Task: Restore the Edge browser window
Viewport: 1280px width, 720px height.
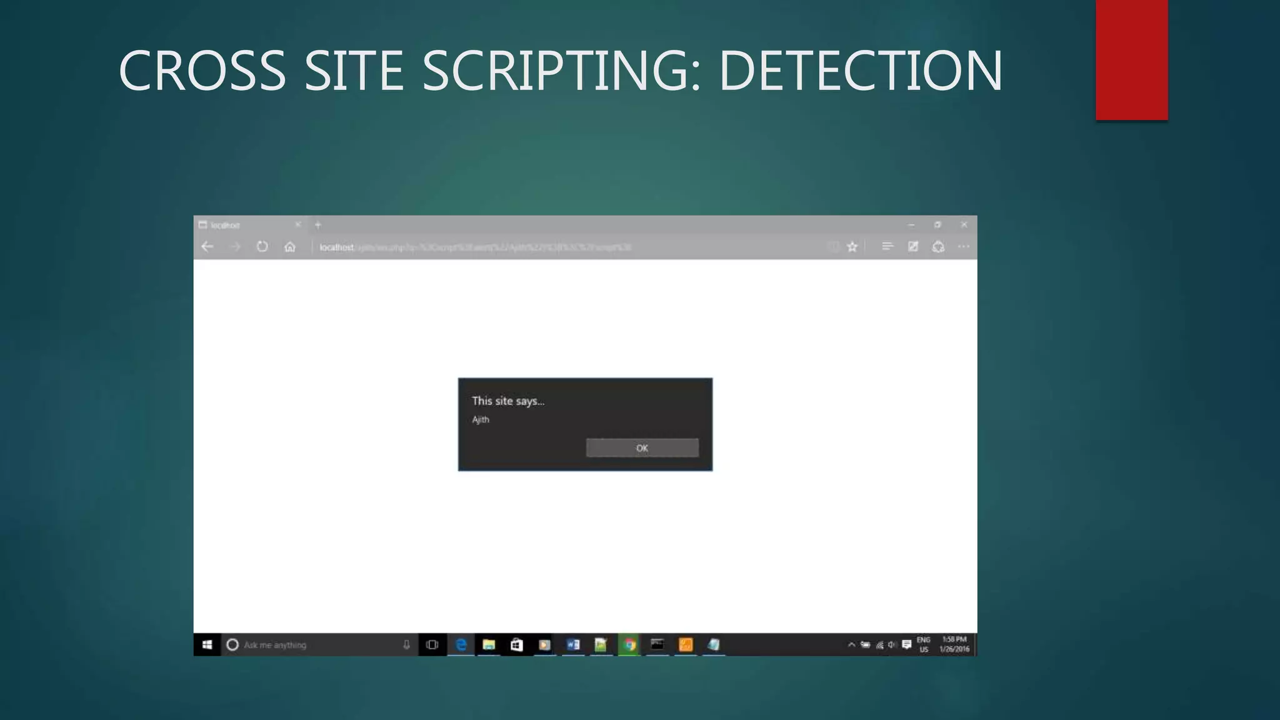Action: tap(937, 224)
